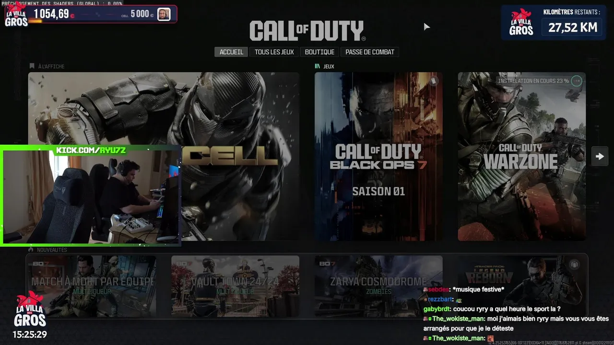The height and width of the screenshot is (345, 614).
Task: Select the ACCUEIL tab
Action: 231,52
